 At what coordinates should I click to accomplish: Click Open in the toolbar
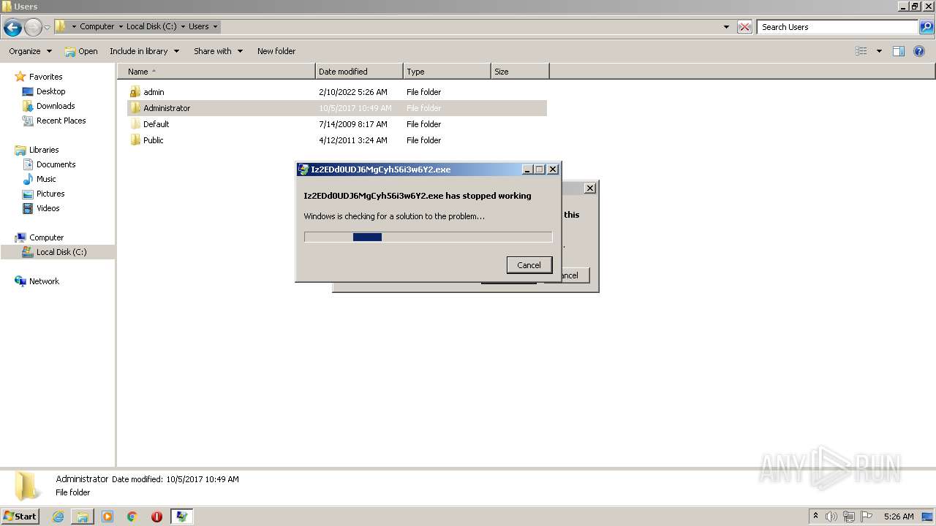[x=80, y=51]
